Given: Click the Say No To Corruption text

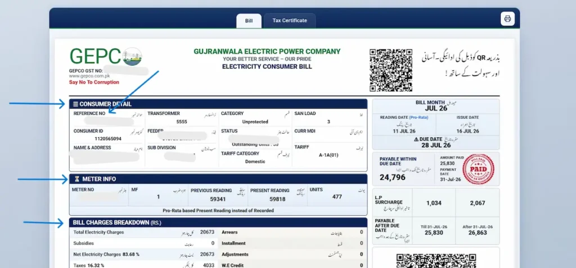Looking at the screenshot, I should pos(94,82).
